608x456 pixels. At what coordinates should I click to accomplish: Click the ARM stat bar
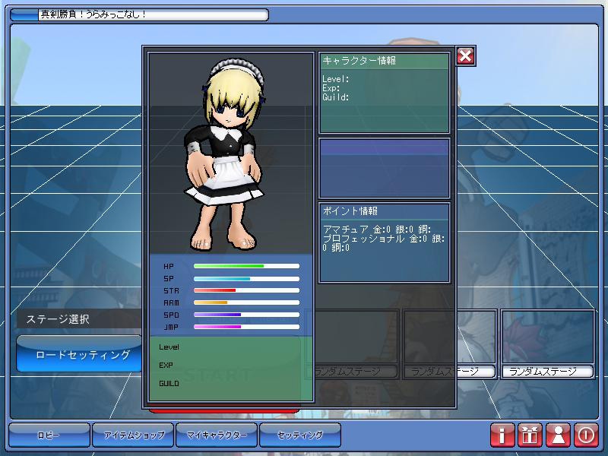(246, 302)
